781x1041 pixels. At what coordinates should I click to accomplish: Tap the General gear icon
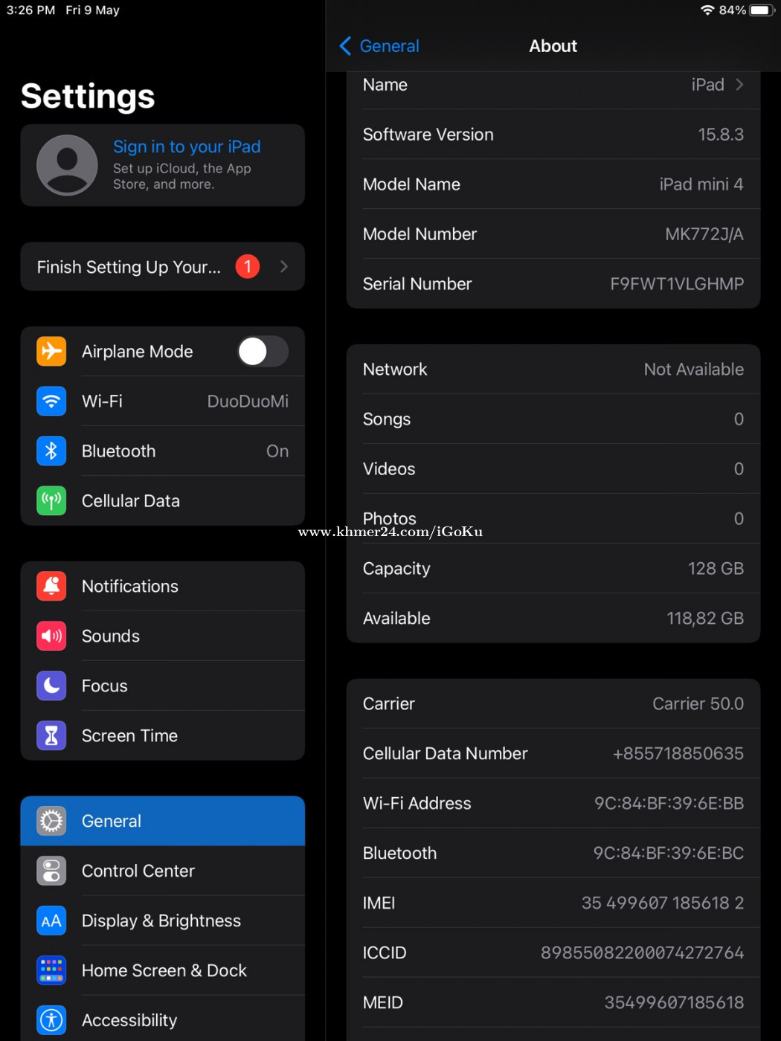[x=51, y=821]
